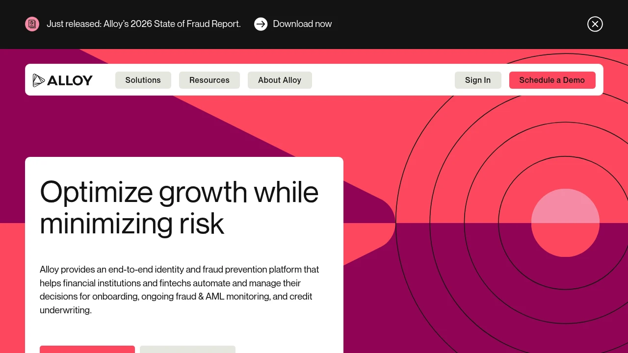Screen dimensions: 628x353
Task: Open the About Alloy menu
Action: pos(279,80)
